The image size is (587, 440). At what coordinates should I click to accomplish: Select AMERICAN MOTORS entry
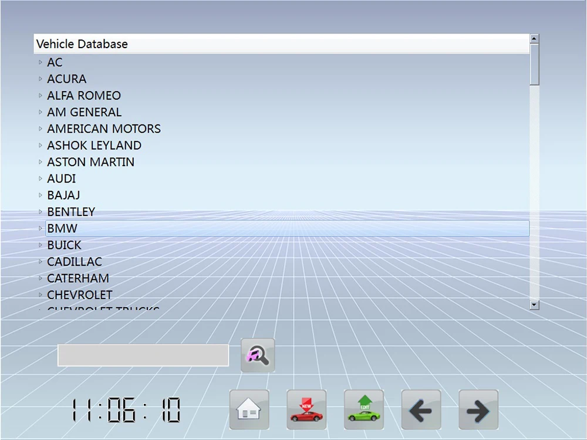pyautogui.click(x=104, y=128)
